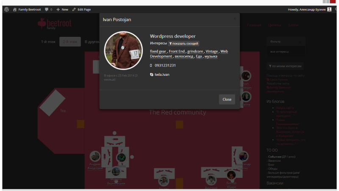The image size is (339, 191).
Task: Open the comments bubble in admin bar
Action: 48,9
